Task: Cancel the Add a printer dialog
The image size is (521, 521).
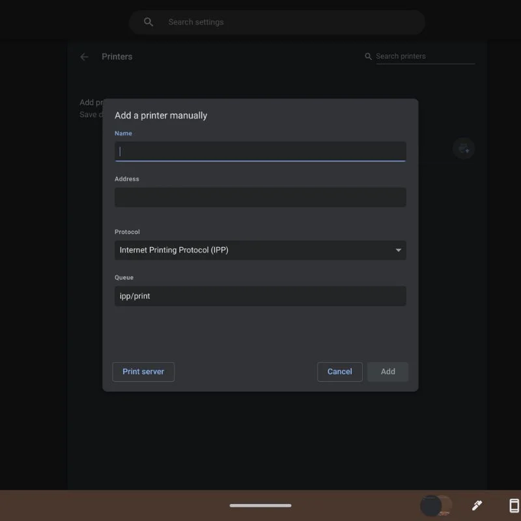Action: click(x=339, y=372)
